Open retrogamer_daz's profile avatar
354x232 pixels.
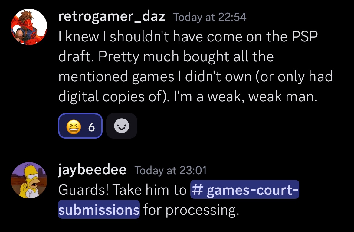tap(29, 27)
